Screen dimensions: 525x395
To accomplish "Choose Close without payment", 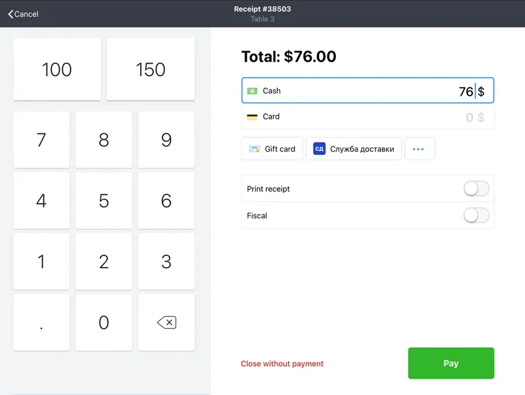I will (282, 364).
